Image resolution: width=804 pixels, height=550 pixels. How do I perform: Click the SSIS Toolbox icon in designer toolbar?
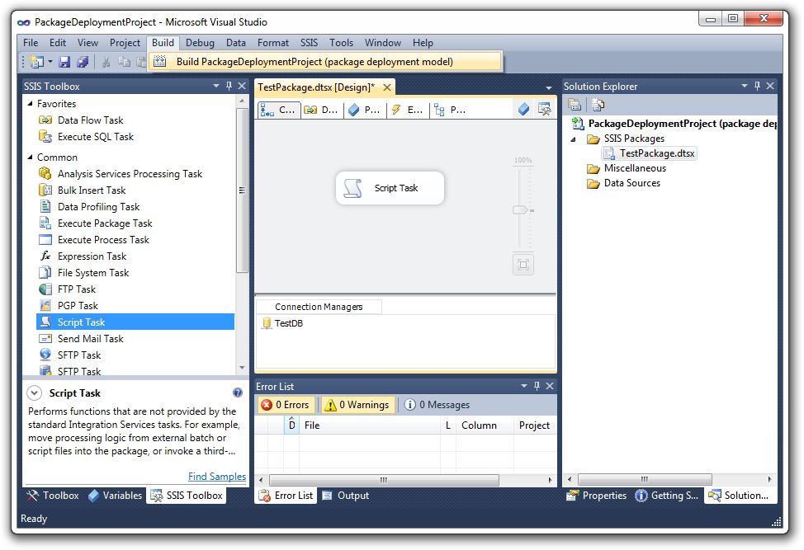(544, 109)
